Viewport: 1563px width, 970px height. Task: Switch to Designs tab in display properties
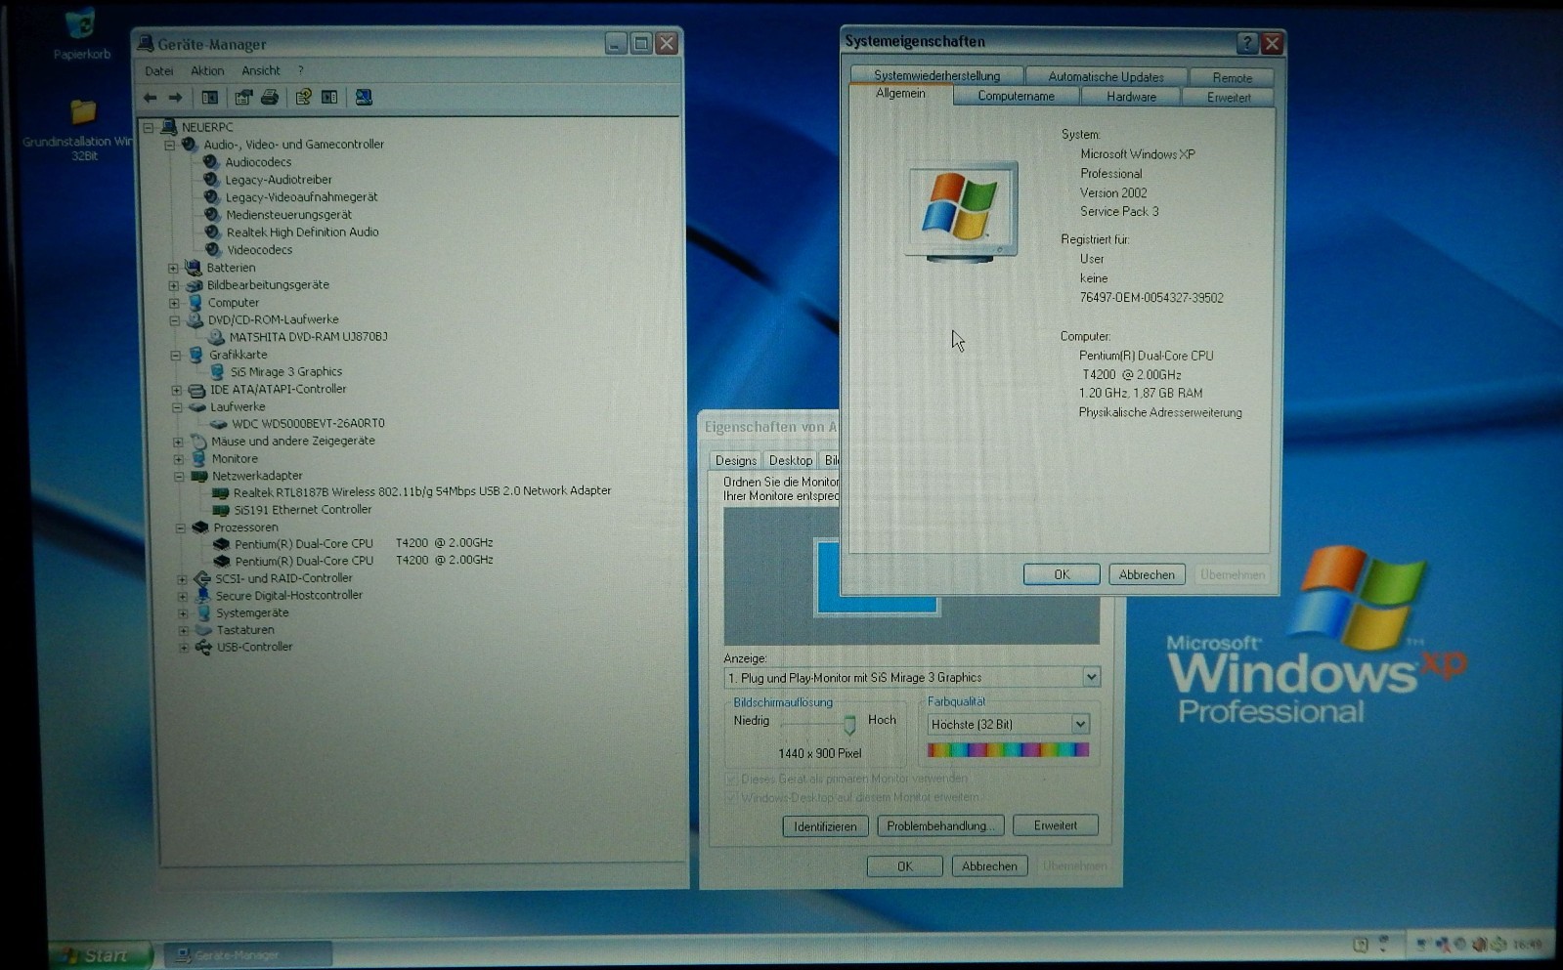735,461
